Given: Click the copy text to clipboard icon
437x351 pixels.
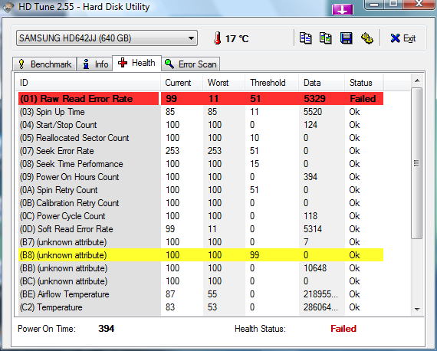Looking at the screenshot, I should click(x=305, y=38).
